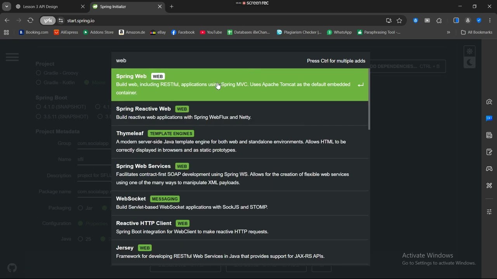Select Spring Boot 4.1.0 (SNAPSHOT) radio
Screen dimensions: 497x279
pos(38,107)
